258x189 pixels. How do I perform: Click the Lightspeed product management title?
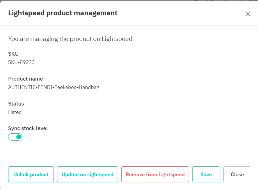click(63, 13)
